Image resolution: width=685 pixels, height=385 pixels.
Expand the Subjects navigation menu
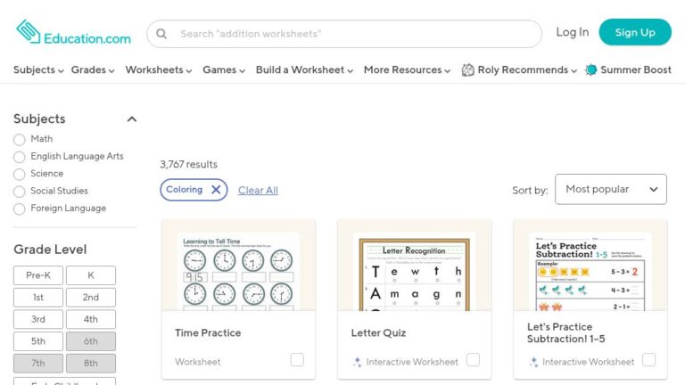point(38,70)
